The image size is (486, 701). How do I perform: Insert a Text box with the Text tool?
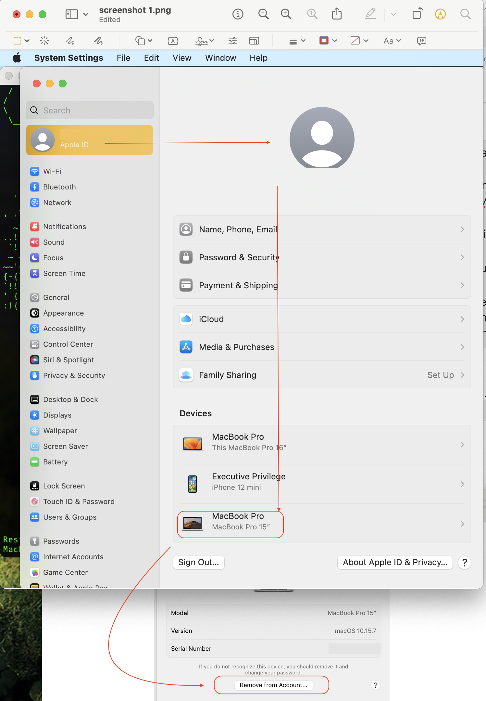[173, 41]
